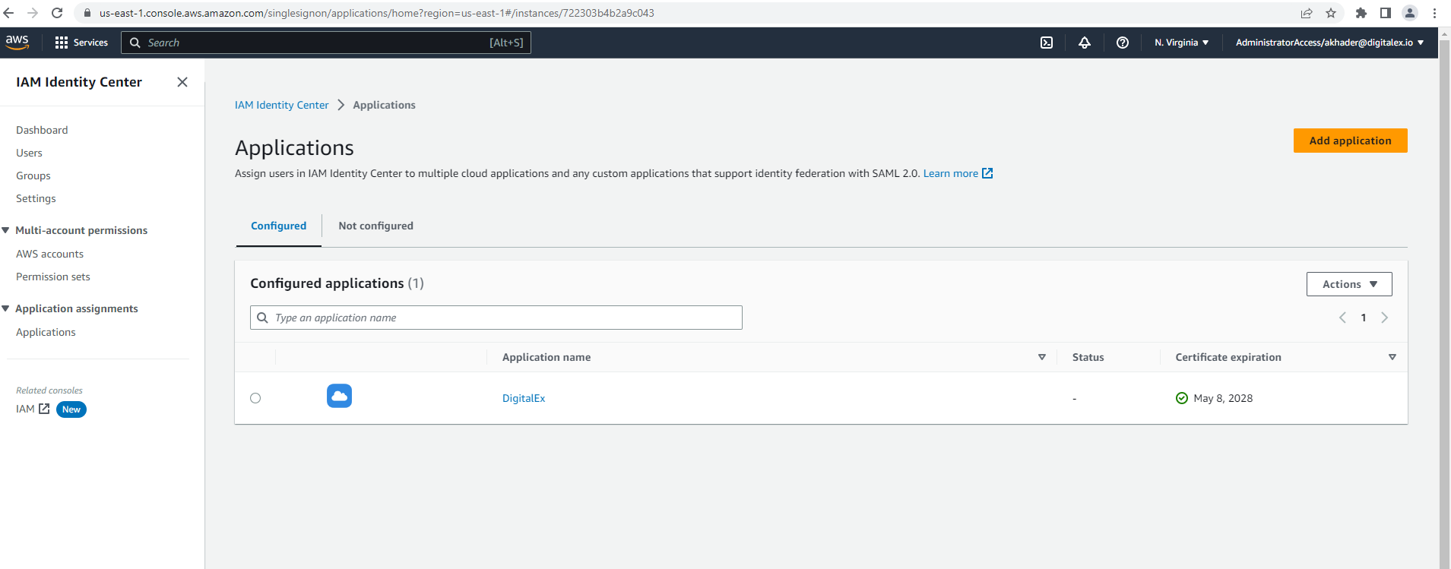Switch to the Not configured tab
Viewport: 1451px width, 569px height.
pyautogui.click(x=375, y=226)
